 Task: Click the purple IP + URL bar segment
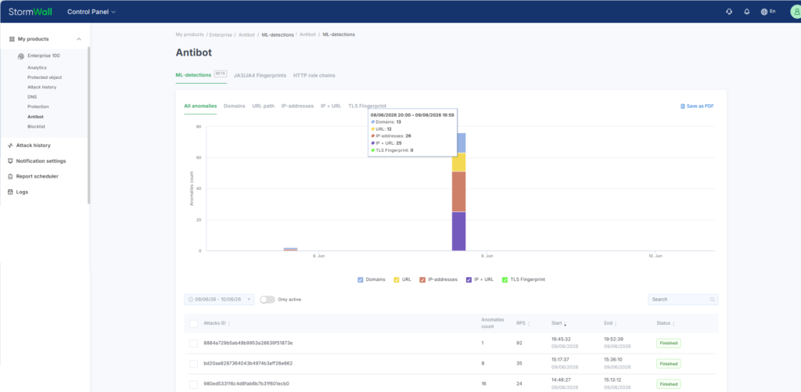click(x=458, y=231)
